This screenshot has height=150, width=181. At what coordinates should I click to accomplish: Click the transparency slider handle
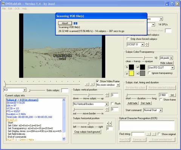pos(144,58)
